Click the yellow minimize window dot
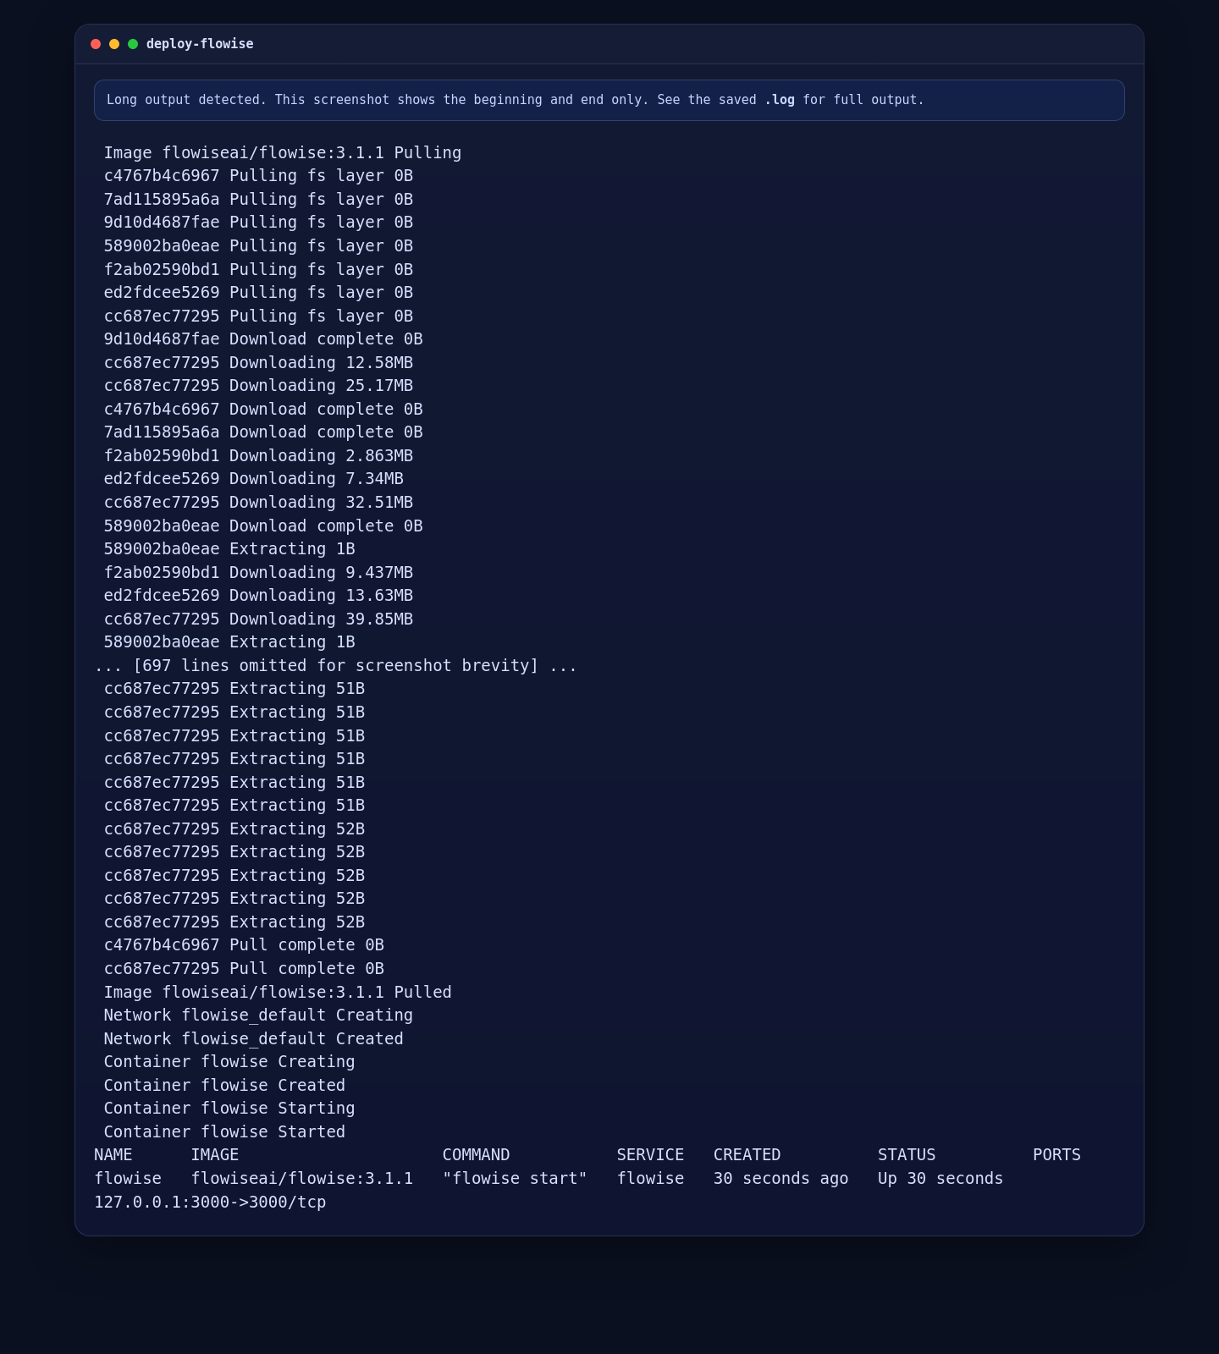 114,44
